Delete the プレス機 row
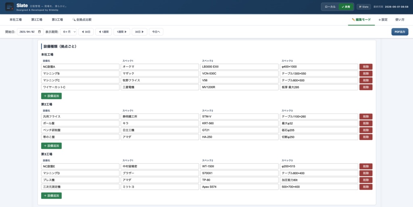This screenshot has height=207, width=413. (366, 180)
